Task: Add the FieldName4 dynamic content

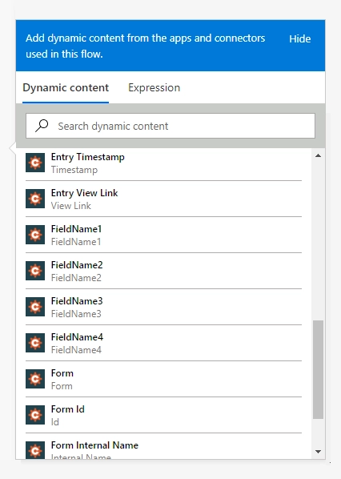Action: click(x=163, y=343)
